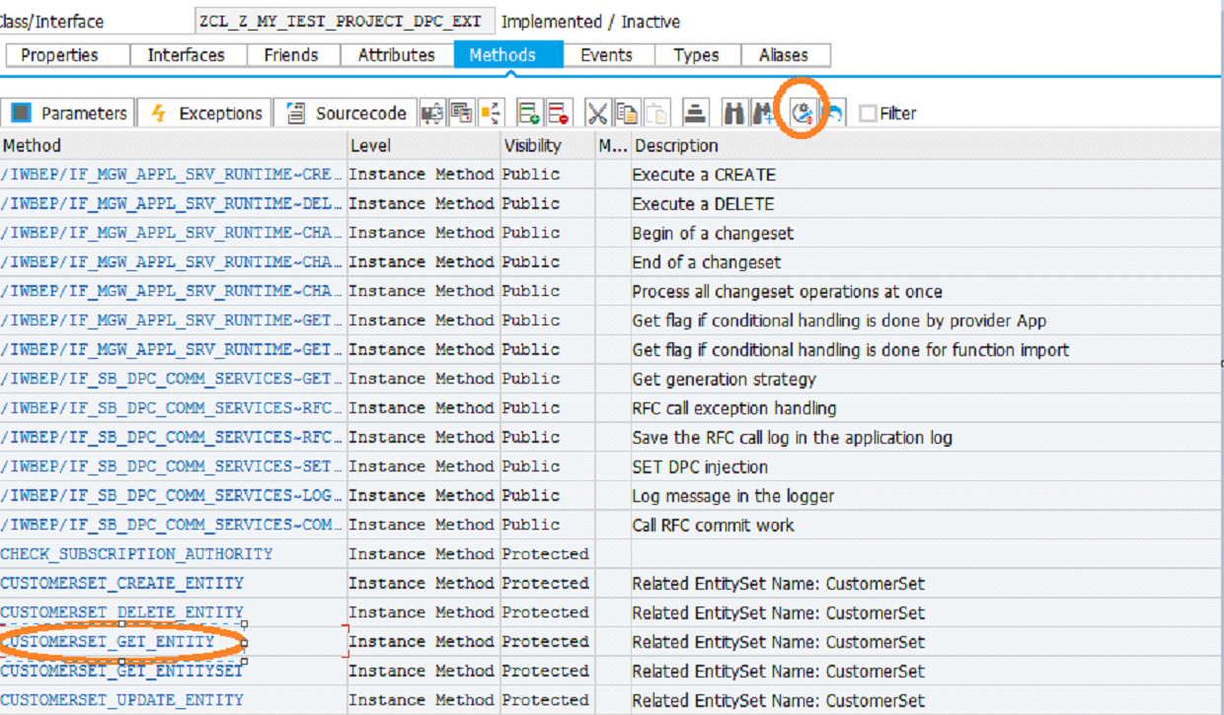This screenshot has width=1224, height=715.
Task: Open the Properties tab
Action: [65, 55]
